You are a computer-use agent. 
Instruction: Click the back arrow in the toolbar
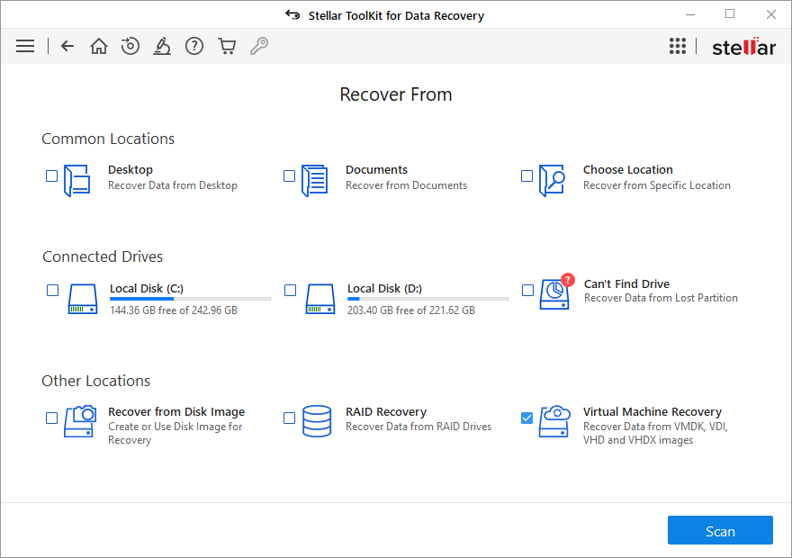(67, 45)
